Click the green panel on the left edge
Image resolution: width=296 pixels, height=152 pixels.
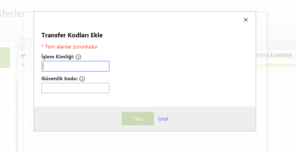[5, 58]
